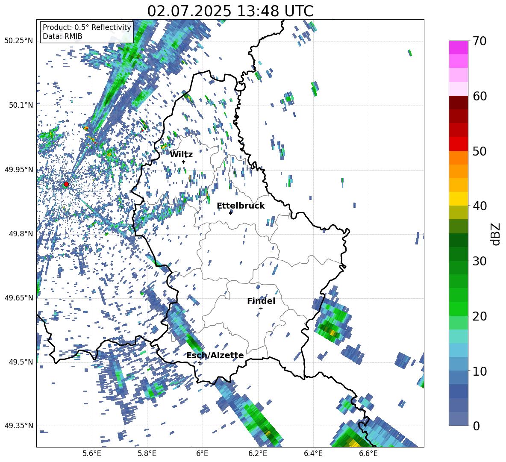Click the yellow colorbar swatch near 40

(458, 199)
